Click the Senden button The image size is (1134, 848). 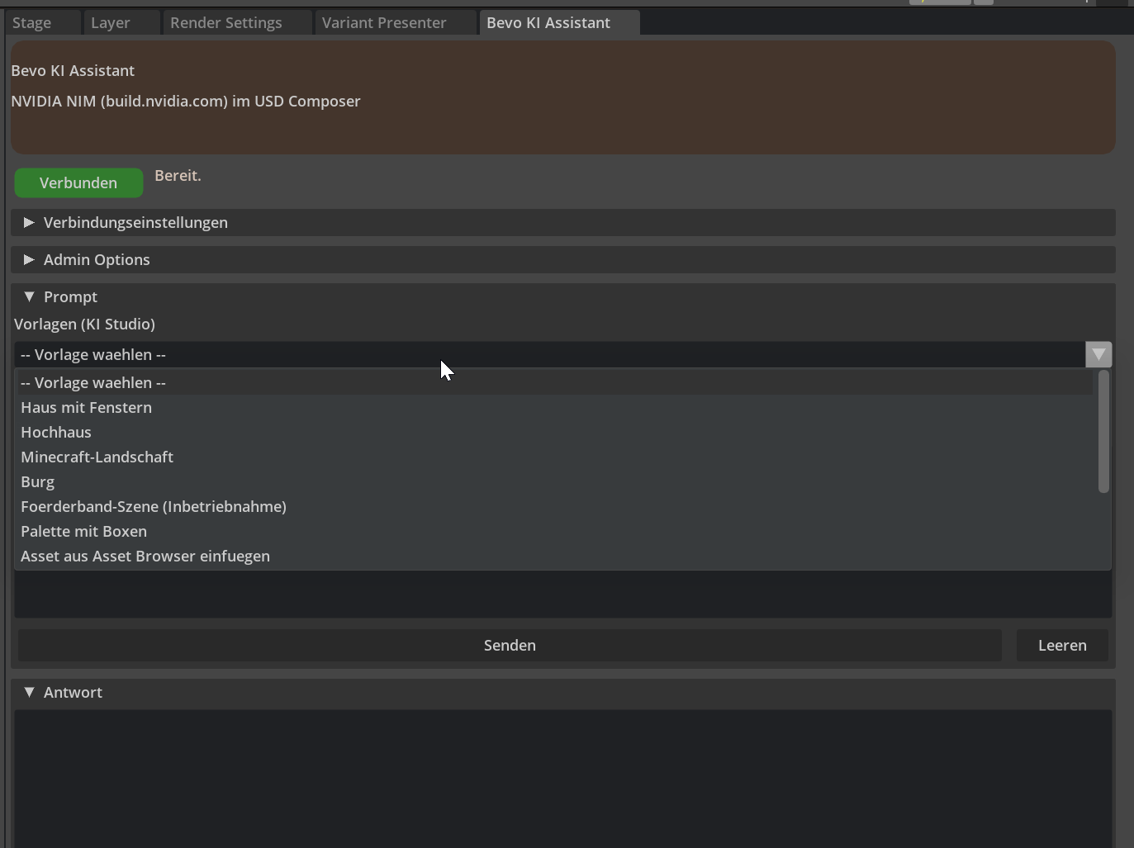coord(510,645)
